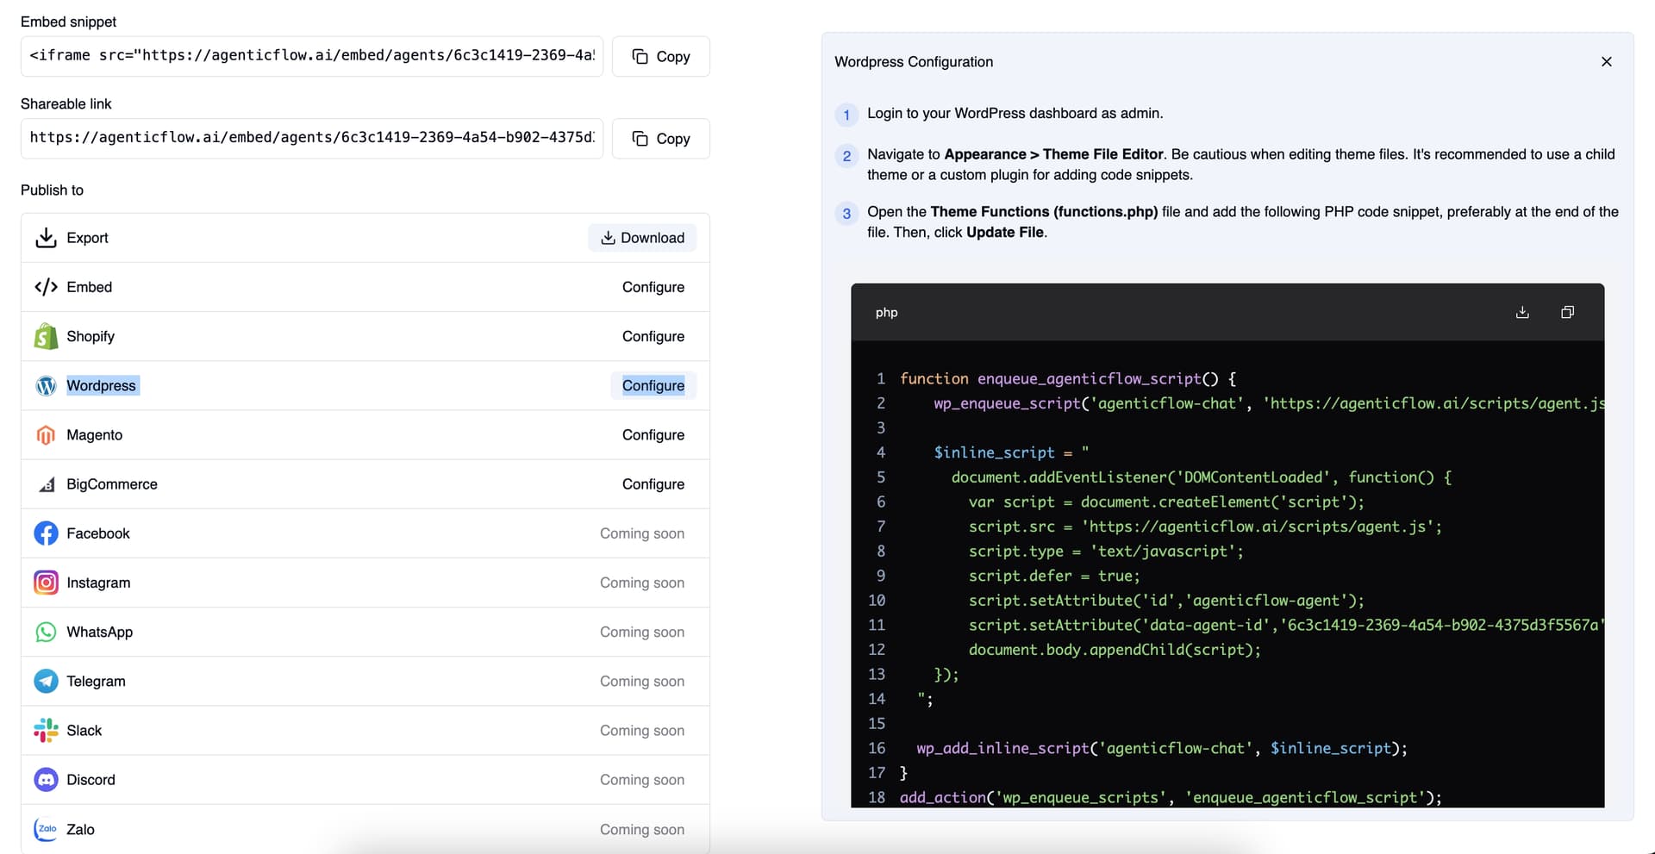Select Configure beside BigCommerce

point(653,484)
